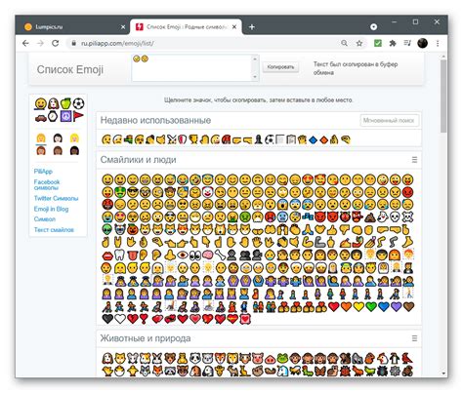
Task: Click down arrow in the emoji text box
Action: (x=255, y=77)
